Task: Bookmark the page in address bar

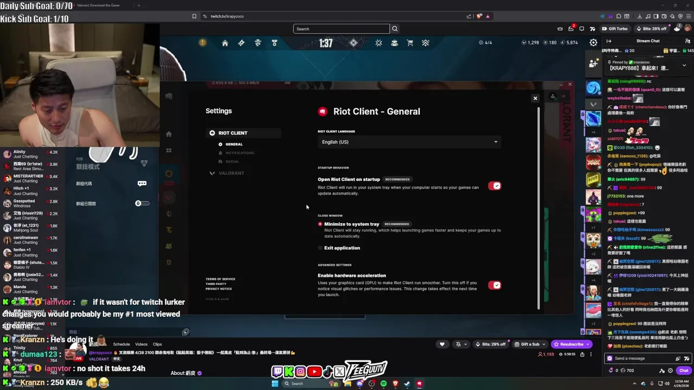Action: [194, 16]
